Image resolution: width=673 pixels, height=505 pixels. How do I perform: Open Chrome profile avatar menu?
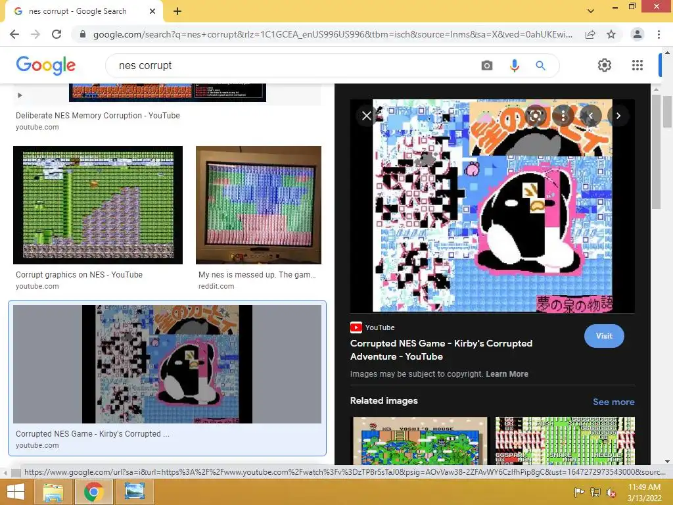(638, 34)
